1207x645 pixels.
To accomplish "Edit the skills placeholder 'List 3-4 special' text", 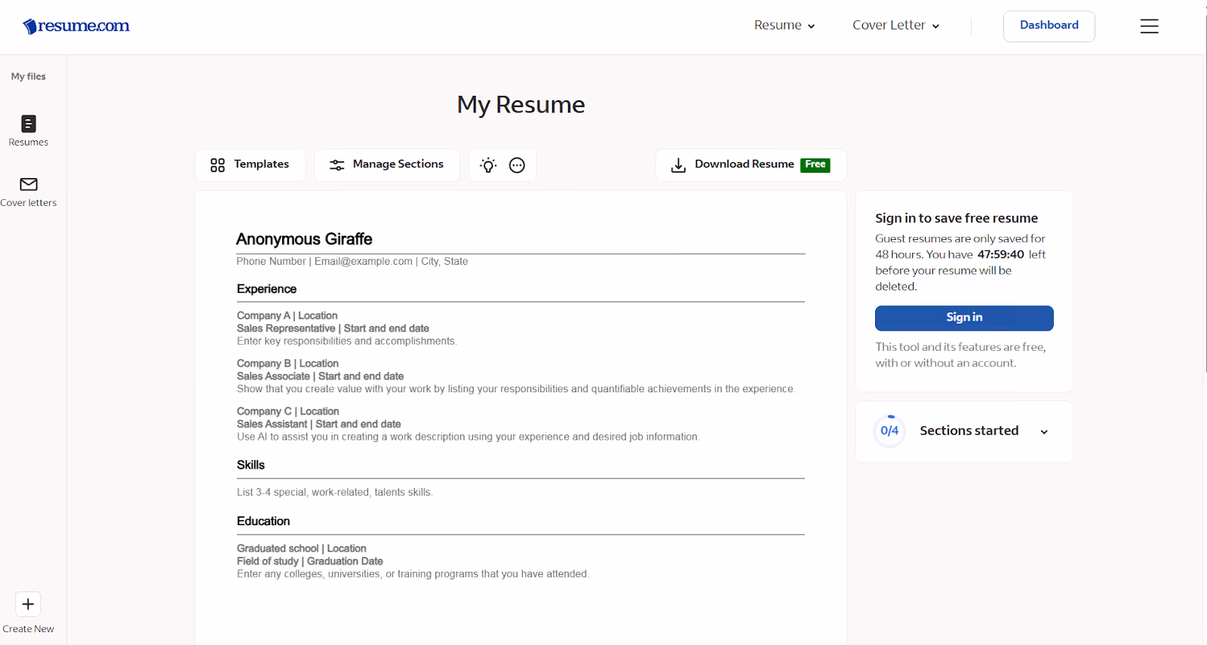I will coord(335,492).
